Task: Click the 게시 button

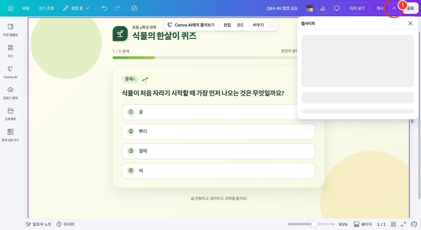Action: click(x=380, y=8)
